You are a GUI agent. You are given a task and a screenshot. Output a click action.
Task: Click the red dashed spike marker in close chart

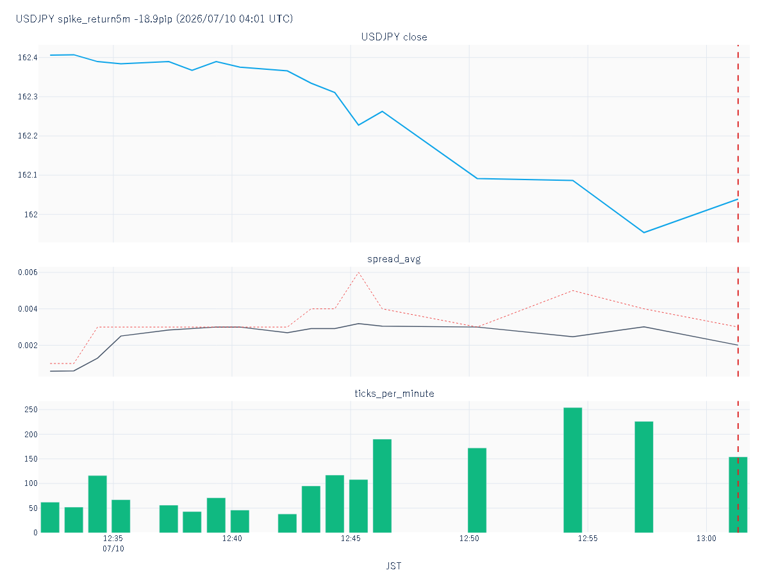pyautogui.click(x=738, y=144)
